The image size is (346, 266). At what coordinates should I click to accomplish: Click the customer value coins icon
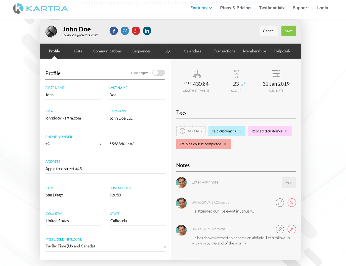coord(196,74)
